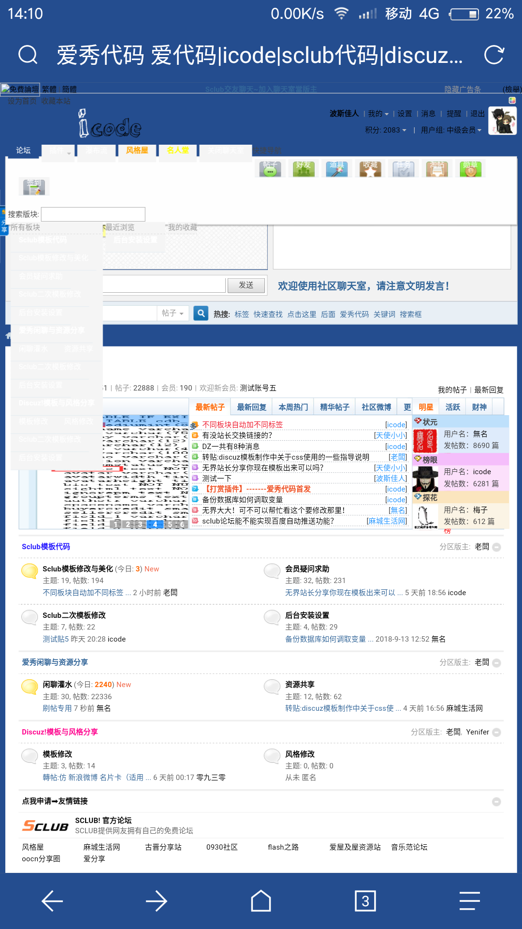Click the 搜索版块 input field
Viewport: 522px width, 929px height.
point(93,214)
